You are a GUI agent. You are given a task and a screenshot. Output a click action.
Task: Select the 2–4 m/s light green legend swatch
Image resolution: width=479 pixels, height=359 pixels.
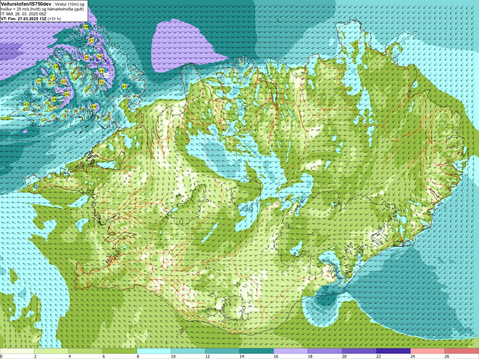coord(51,351)
